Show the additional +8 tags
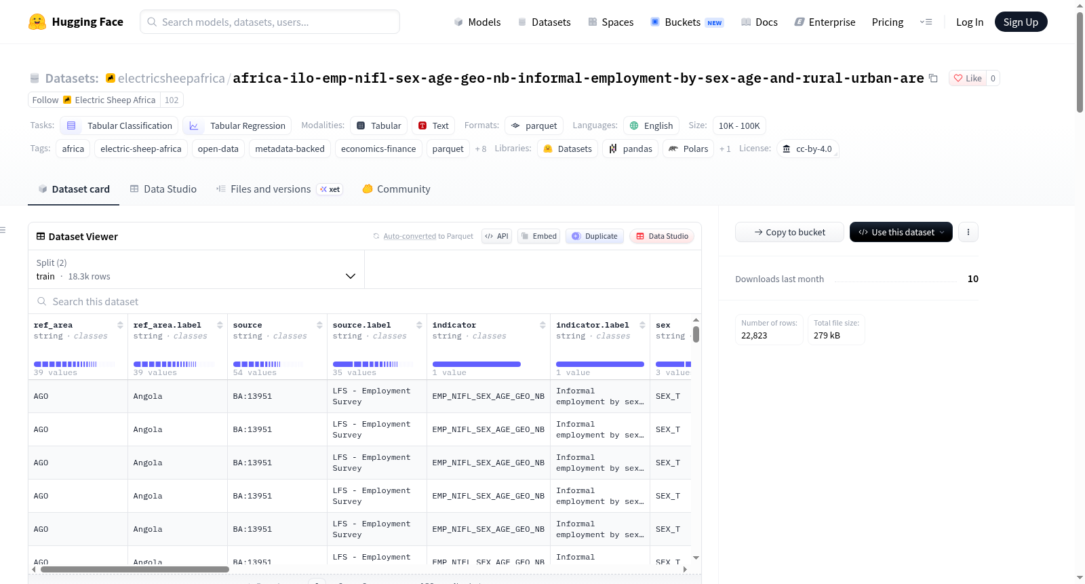This screenshot has width=1085, height=584. click(x=481, y=149)
